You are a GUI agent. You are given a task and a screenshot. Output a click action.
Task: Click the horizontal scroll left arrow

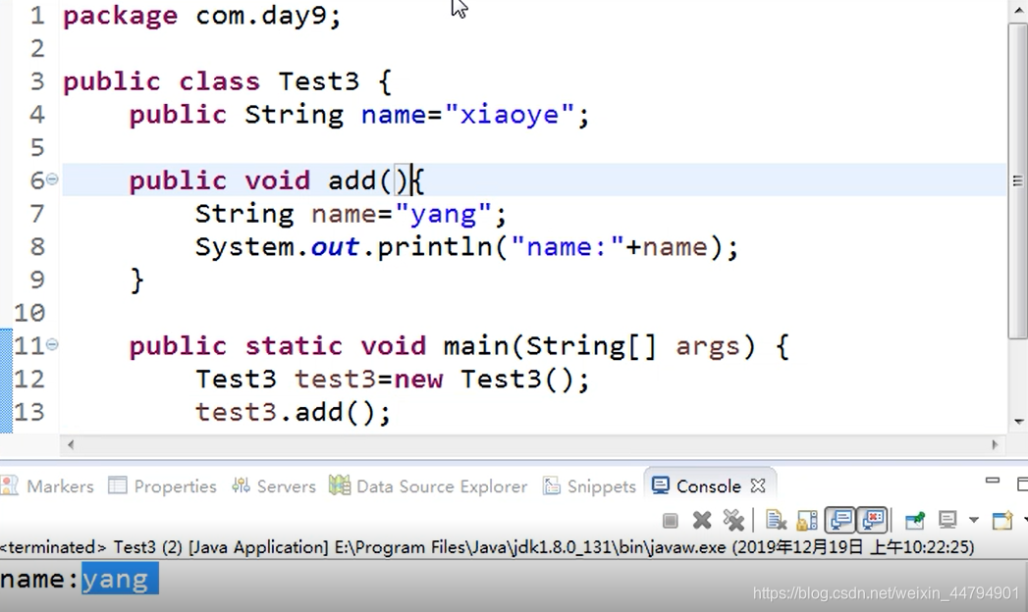[x=71, y=444]
